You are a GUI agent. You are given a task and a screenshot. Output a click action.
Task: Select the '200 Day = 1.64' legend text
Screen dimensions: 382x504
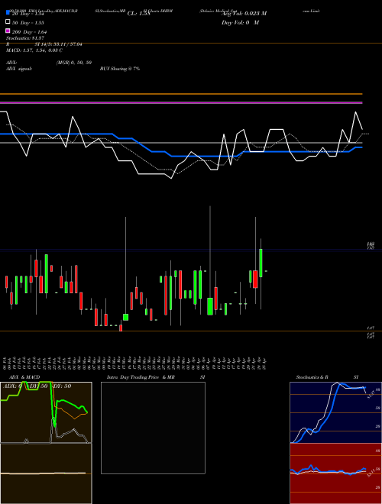[30, 32]
